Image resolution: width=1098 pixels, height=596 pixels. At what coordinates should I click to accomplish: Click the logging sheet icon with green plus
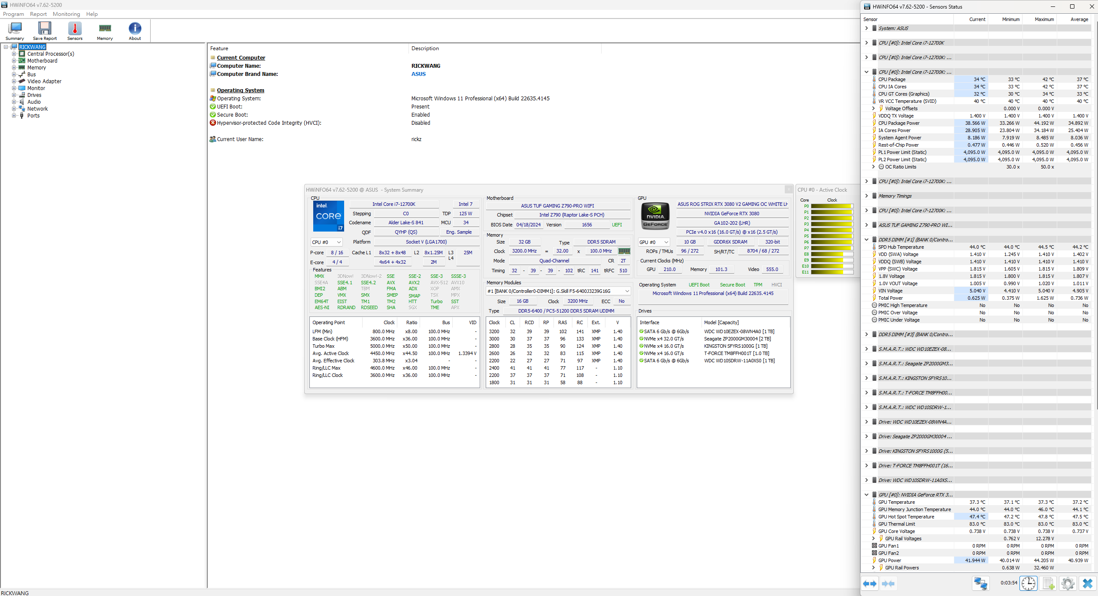tap(1048, 584)
